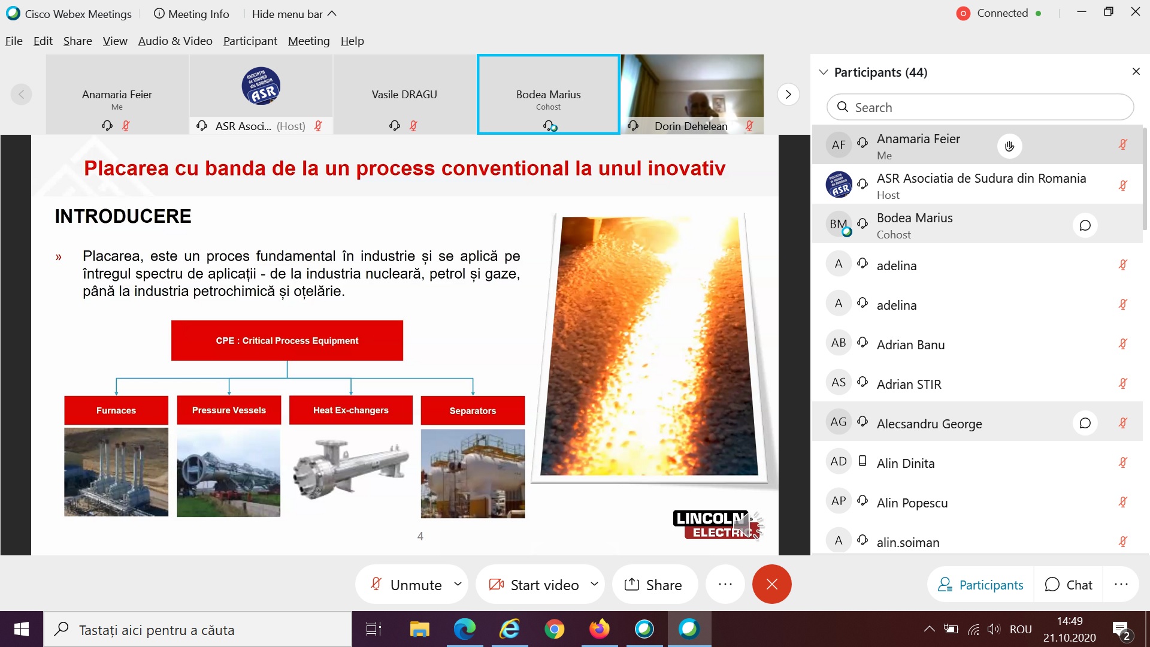Expand audio options arrow beside Unmute
The height and width of the screenshot is (647, 1150).
(x=458, y=583)
